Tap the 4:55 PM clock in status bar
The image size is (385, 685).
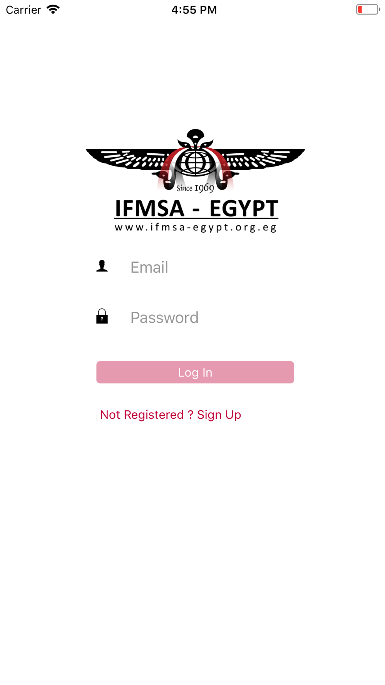coord(194,10)
